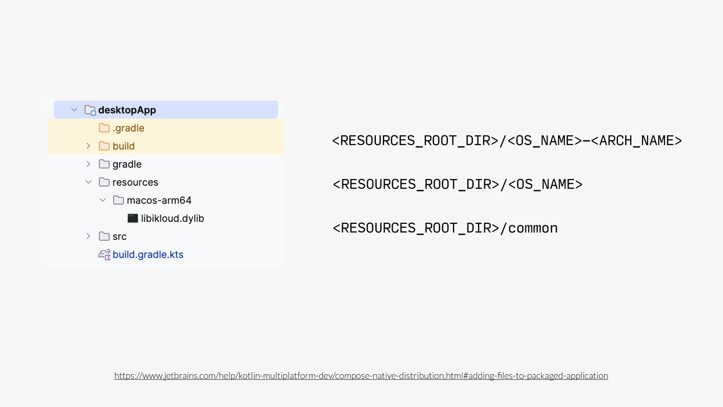The height and width of the screenshot is (407, 723).
Task: Select the libikloud.dylib file name
Action: (x=172, y=219)
